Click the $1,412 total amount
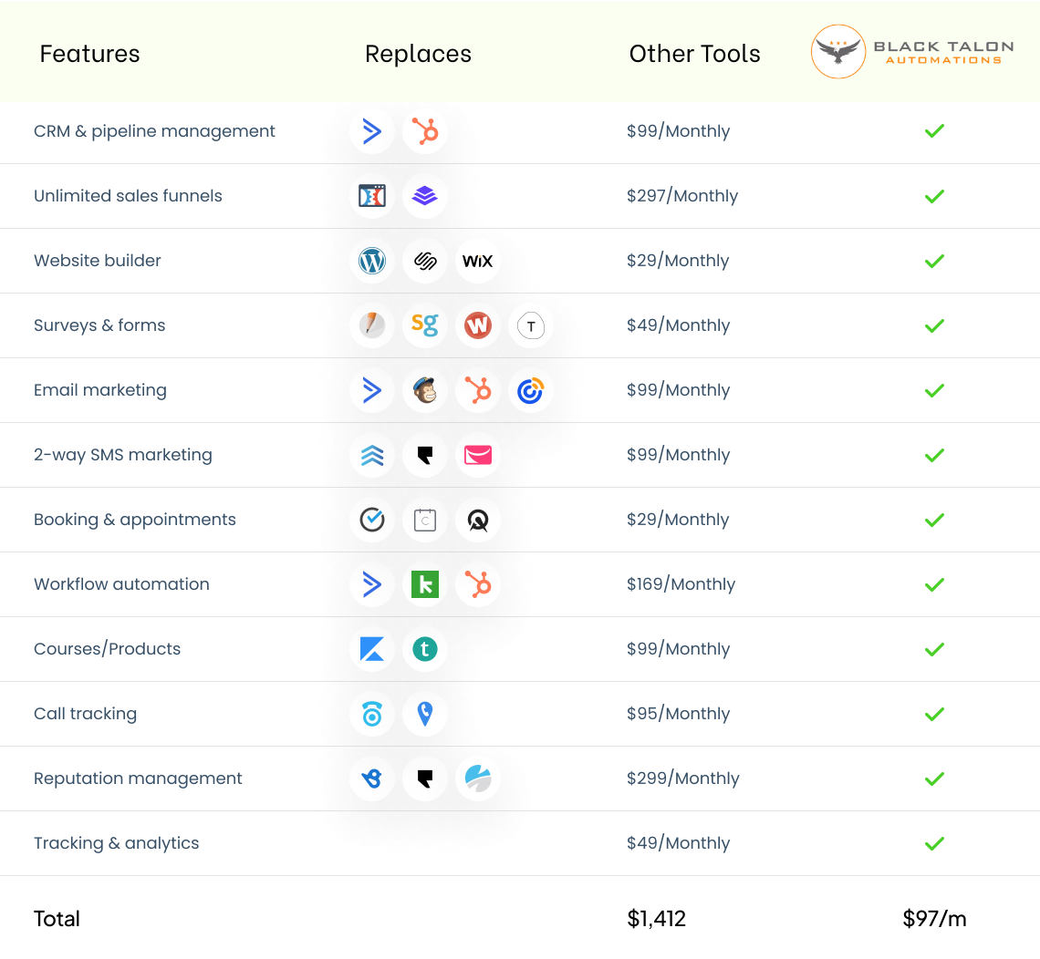This screenshot has width=1040, height=959. tap(656, 919)
